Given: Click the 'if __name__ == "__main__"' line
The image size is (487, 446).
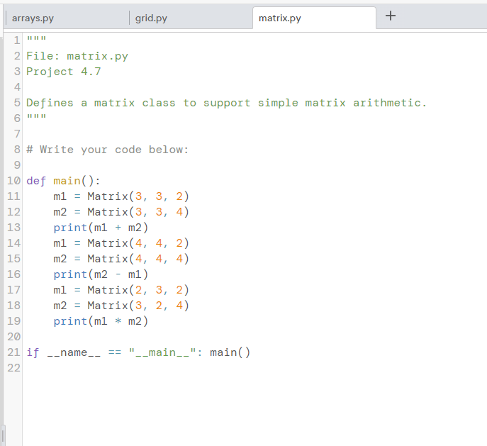Looking at the screenshot, I should [x=138, y=352].
